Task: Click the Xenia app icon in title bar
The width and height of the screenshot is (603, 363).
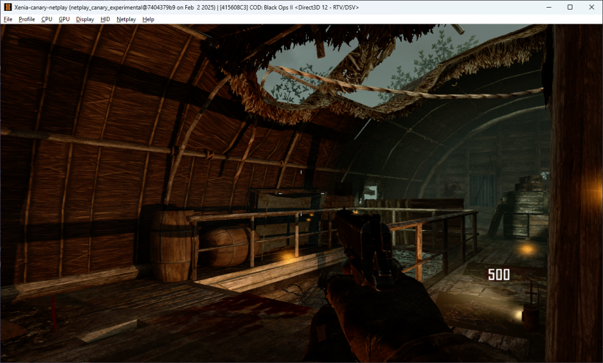Action: [8, 7]
